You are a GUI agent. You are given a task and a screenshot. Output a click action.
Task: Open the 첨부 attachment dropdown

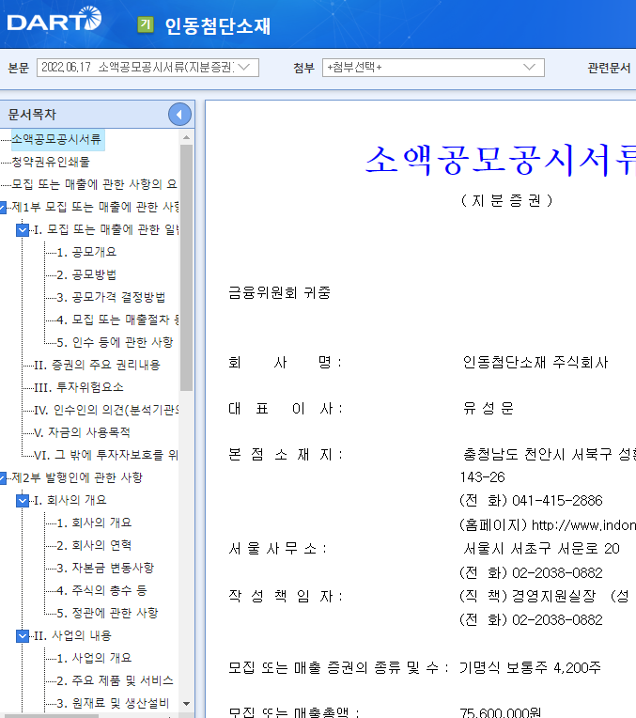433,68
